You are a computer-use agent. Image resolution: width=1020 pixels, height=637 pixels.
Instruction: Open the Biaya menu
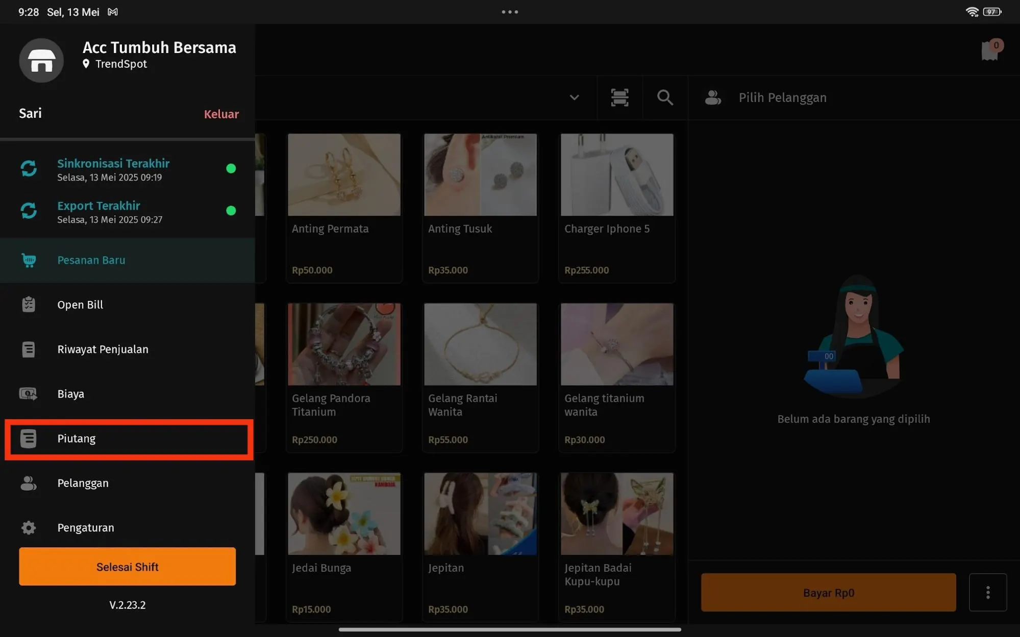pos(128,394)
